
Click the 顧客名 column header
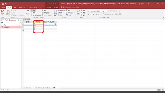(x=38, y=22)
